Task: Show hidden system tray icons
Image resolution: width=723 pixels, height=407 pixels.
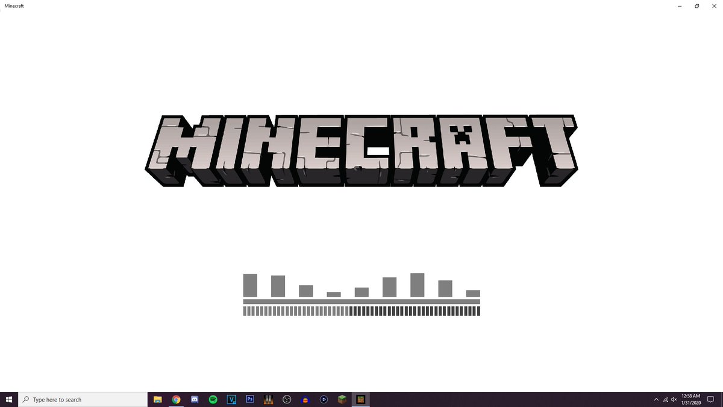Action: click(x=656, y=400)
